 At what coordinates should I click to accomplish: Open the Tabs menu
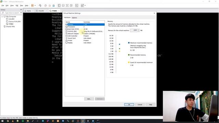tap(21, 5)
